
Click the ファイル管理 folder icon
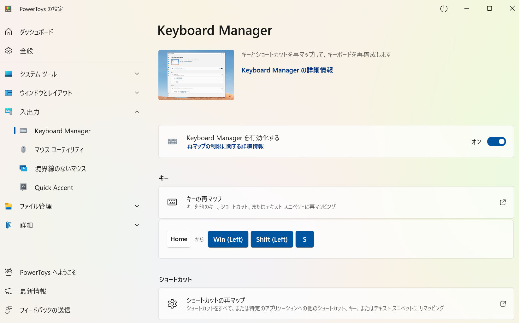point(9,206)
